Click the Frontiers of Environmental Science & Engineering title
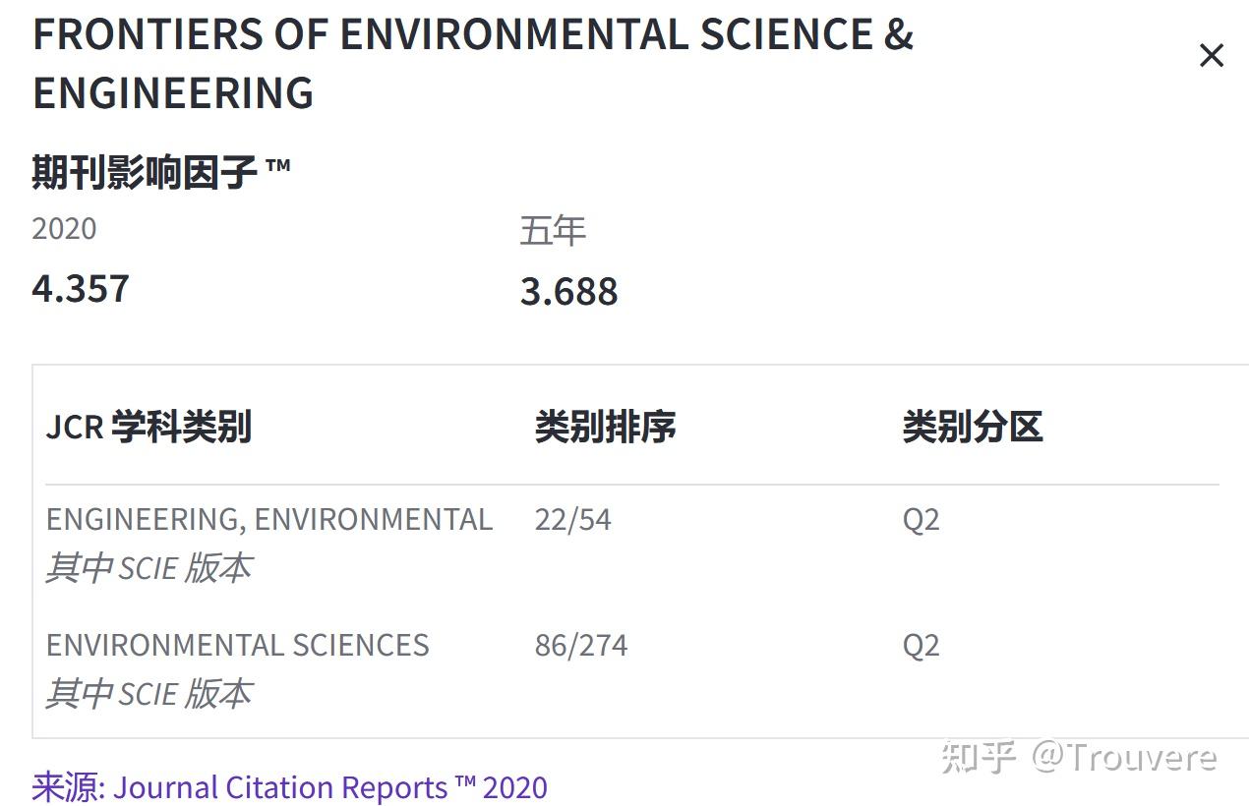 tap(472, 63)
